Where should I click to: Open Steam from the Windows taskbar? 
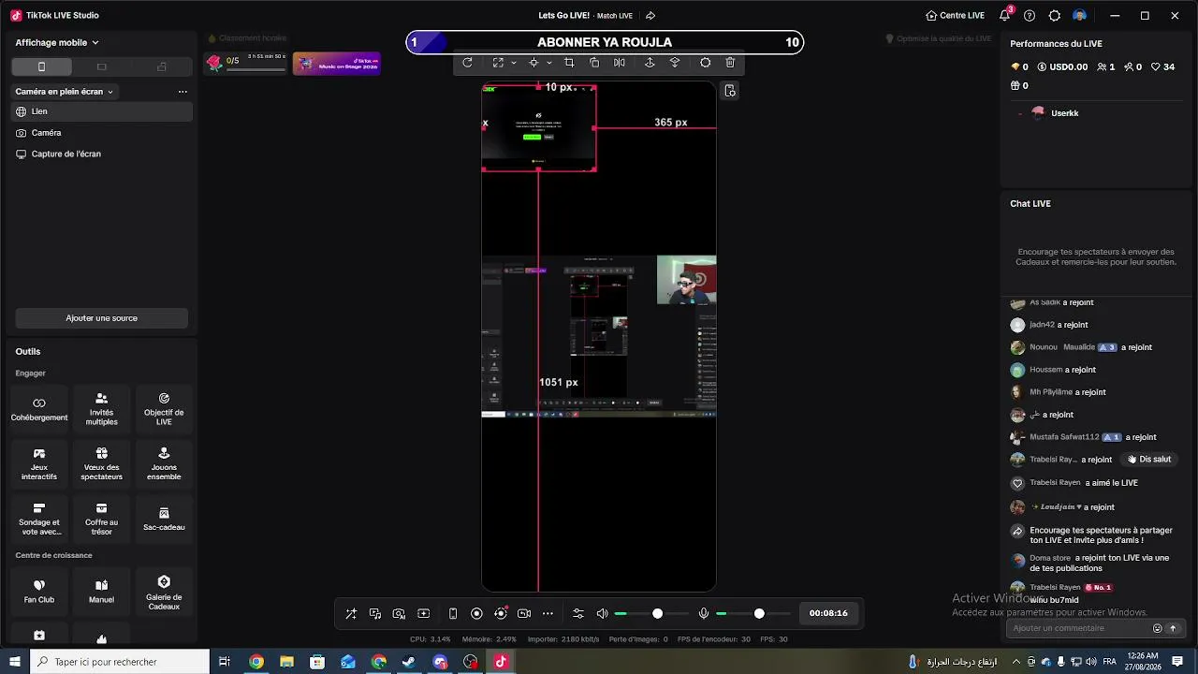click(409, 662)
